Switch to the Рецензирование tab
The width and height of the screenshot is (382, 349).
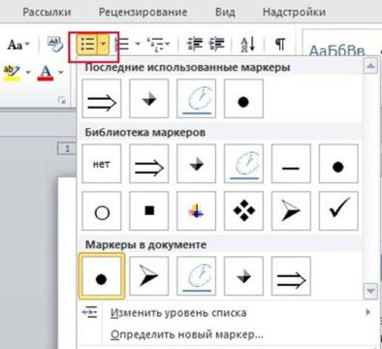(143, 12)
